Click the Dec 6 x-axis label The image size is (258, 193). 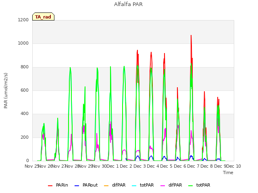click(x=180, y=166)
